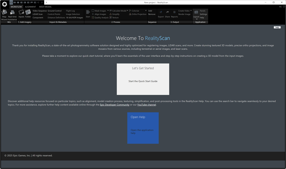This screenshot has height=169, width=286.
Task: Expand the Mask Images dropdown arrow
Action: click(x=108, y=11)
